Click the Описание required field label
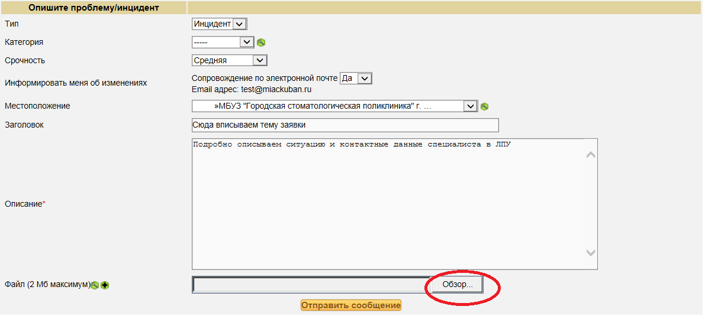Viewport: 705px width, 316px height. click(25, 204)
